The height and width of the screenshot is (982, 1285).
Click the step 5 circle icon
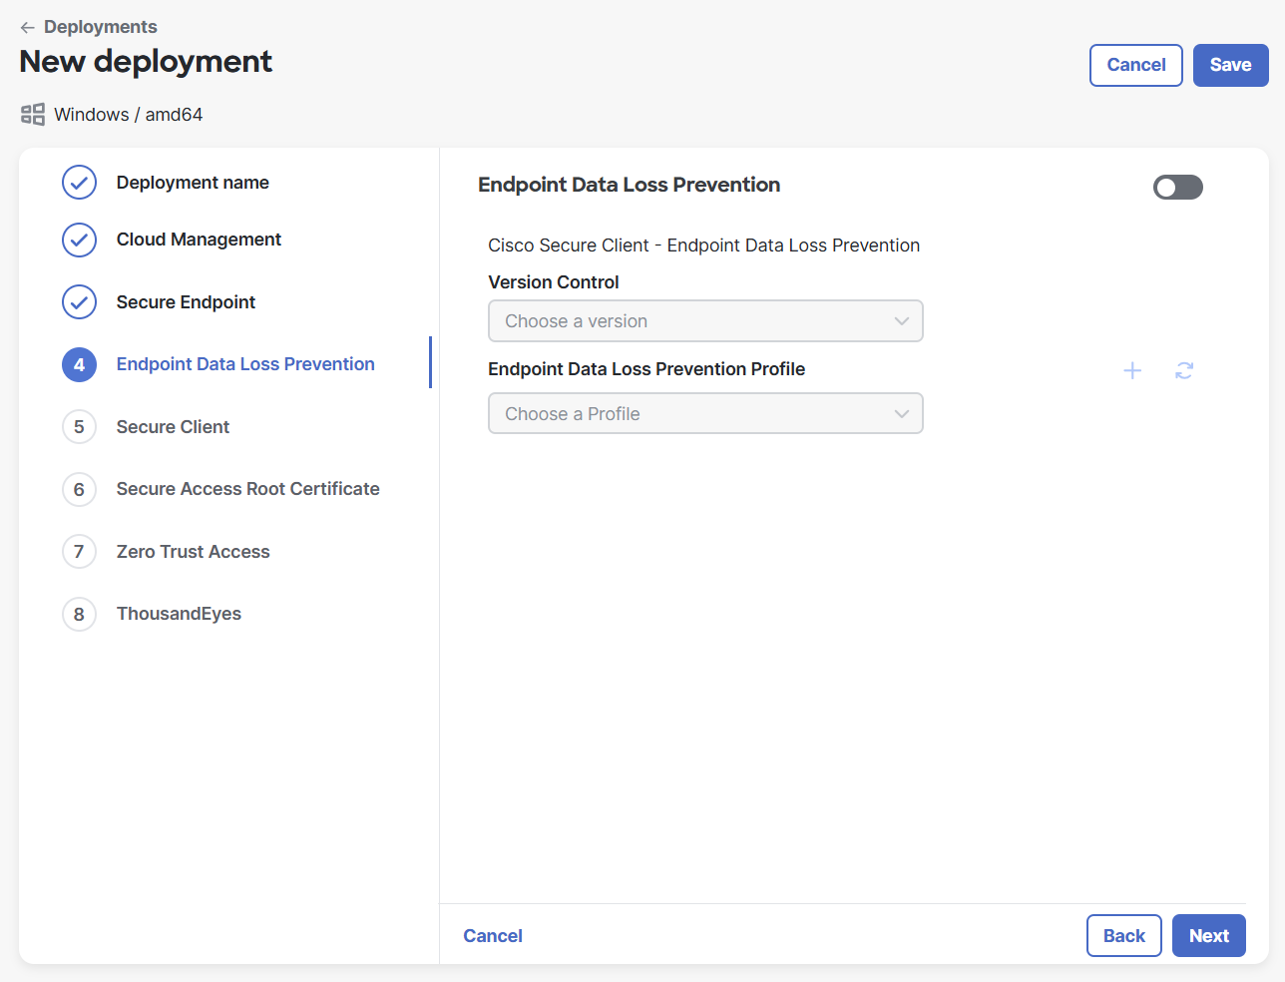[x=79, y=427]
